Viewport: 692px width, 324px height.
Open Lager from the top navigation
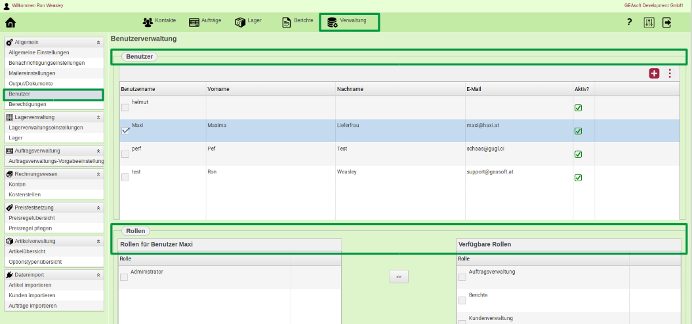coord(249,21)
